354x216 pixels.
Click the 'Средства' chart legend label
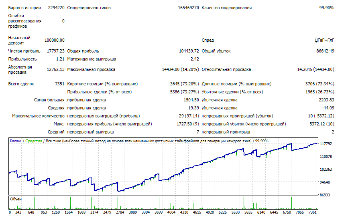pyautogui.click(x=34, y=141)
